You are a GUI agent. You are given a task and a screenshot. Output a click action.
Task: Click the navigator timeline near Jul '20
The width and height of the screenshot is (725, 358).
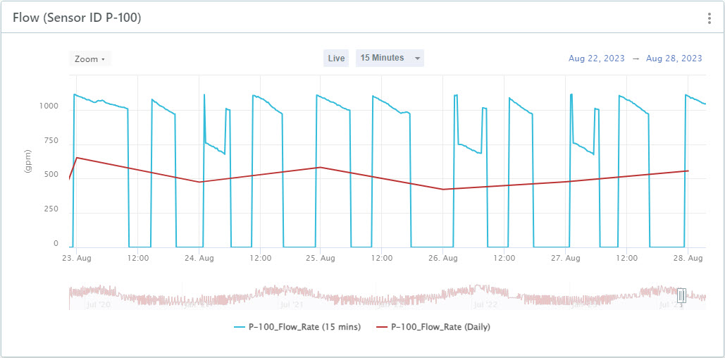99,305
